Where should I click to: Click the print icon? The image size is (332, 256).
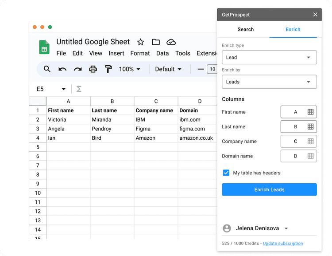tap(93, 69)
